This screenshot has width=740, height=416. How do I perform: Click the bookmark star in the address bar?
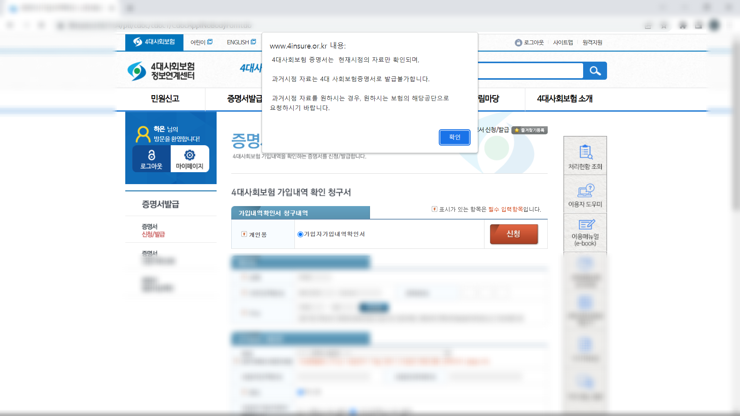(x=664, y=25)
